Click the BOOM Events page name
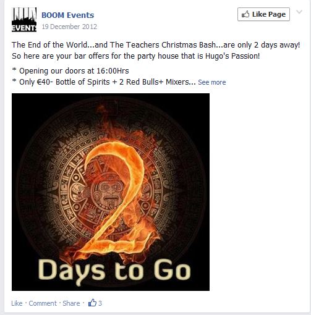The image size is (311, 315). click(68, 15)
